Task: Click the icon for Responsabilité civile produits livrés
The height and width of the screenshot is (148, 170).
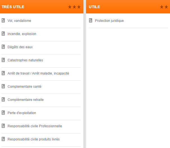Action: [x=3, y=139]
